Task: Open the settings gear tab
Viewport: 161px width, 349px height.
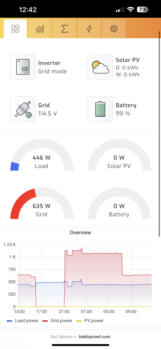Action: 114,29
